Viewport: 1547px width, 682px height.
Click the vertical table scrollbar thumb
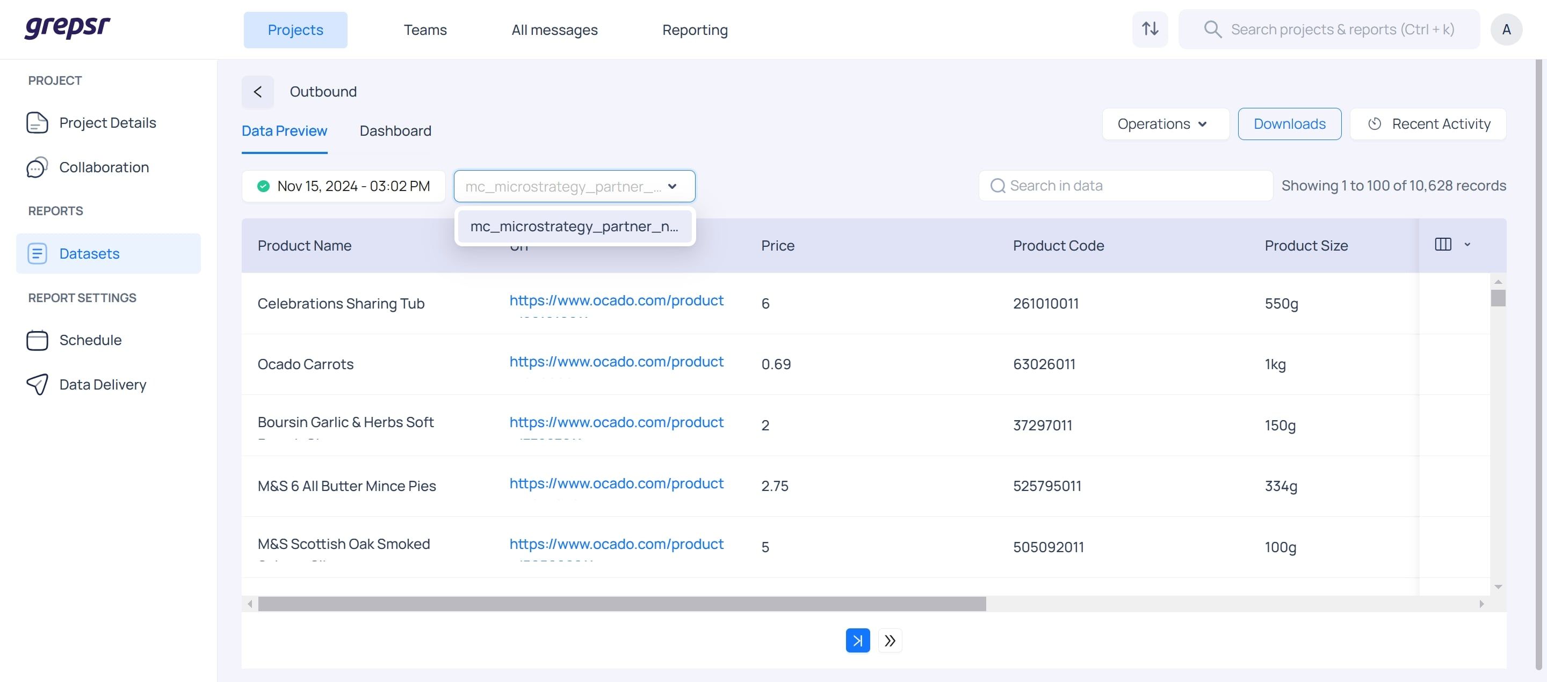pos(1498,298)
